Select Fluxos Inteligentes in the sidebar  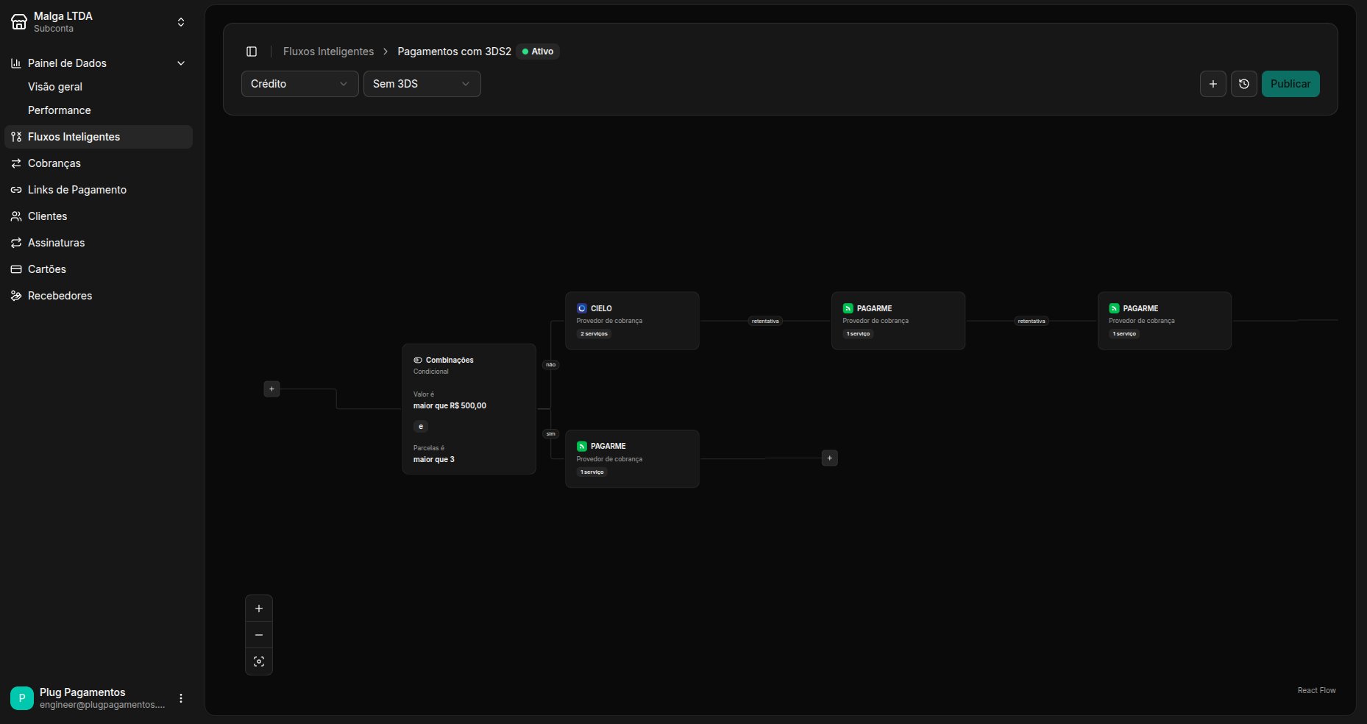pyautogui.click(x=99, y=137)
